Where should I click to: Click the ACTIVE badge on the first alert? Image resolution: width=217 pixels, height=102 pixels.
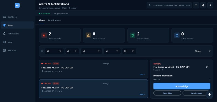(x=56, y=64)
